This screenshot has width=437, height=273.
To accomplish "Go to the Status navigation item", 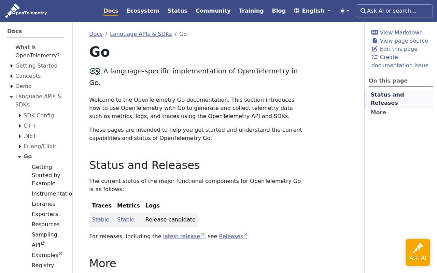I will [178, 11].
